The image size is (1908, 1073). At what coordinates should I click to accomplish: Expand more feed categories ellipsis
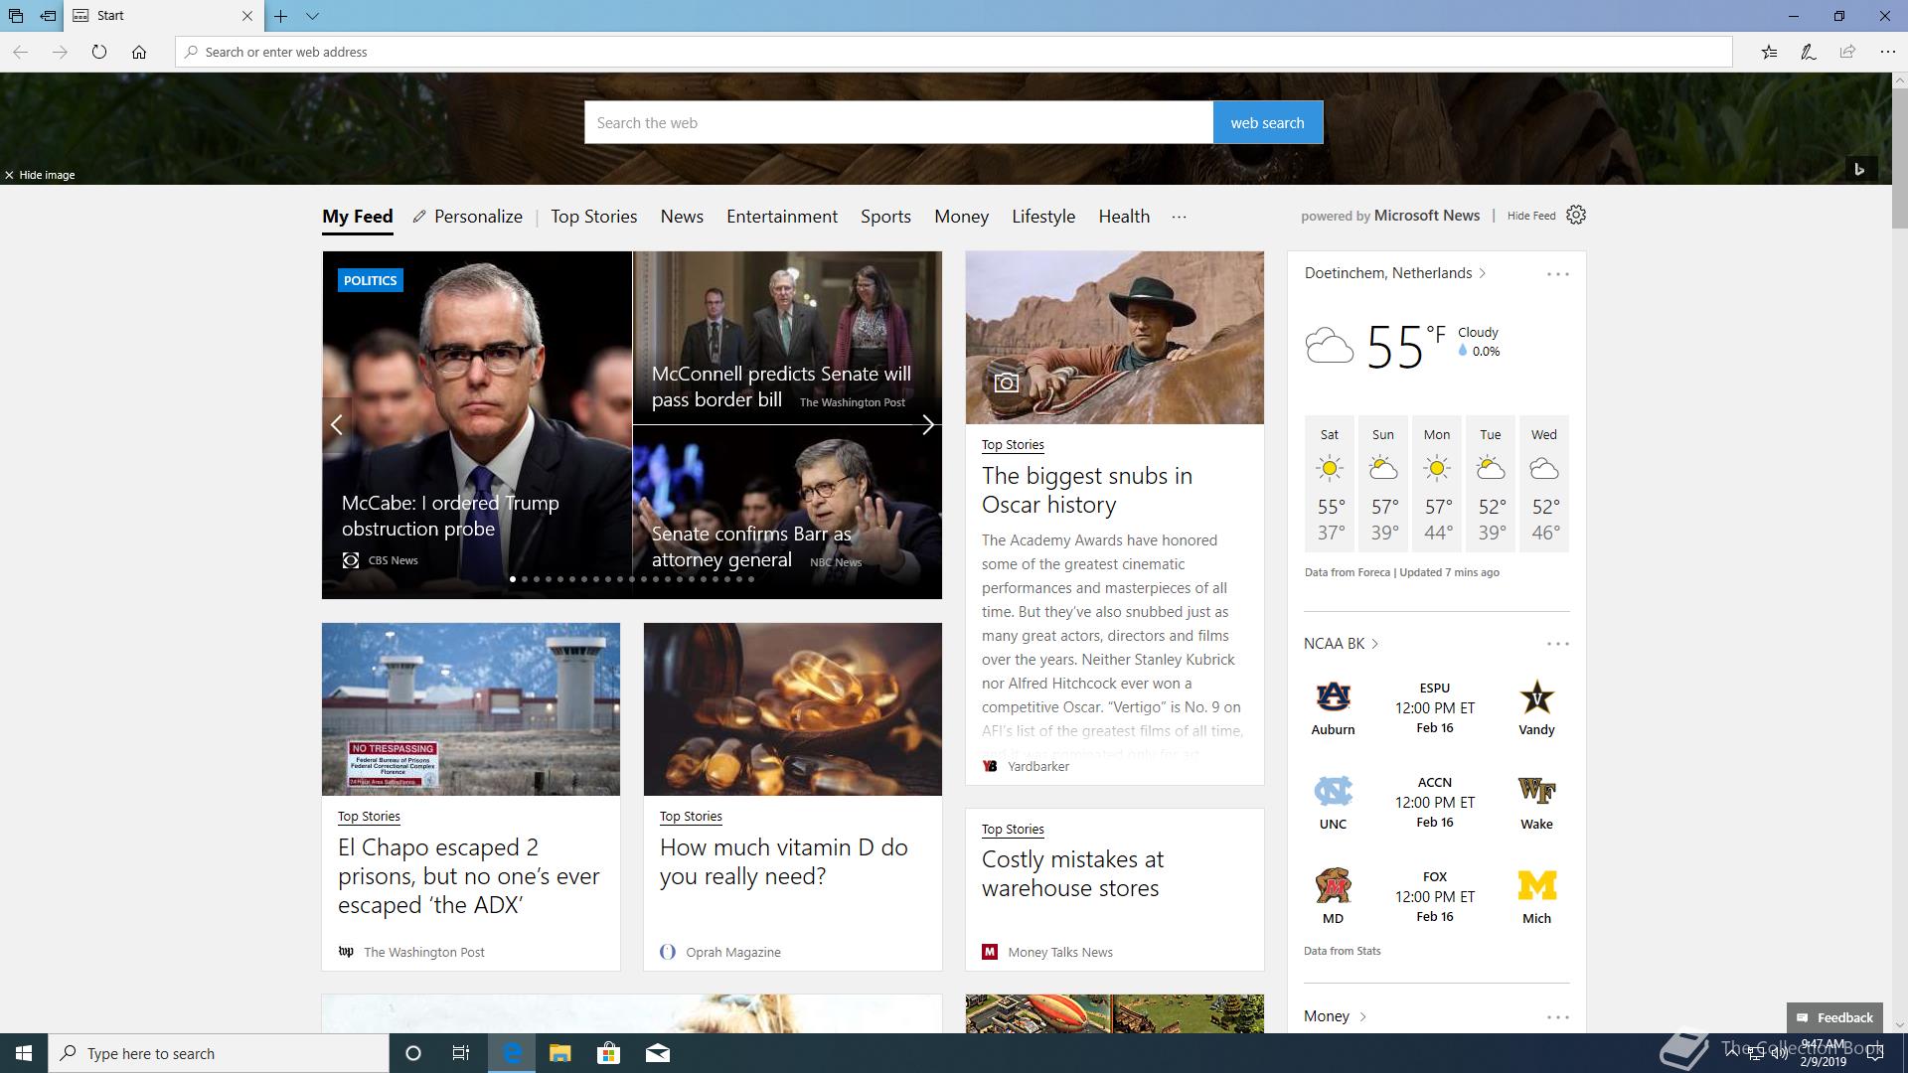click(1179, 217)
